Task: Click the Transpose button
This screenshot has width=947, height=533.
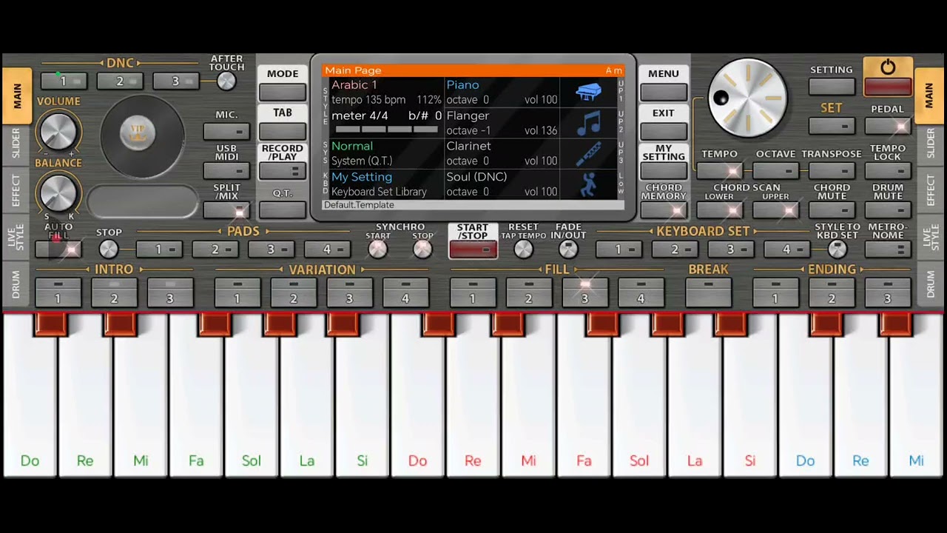Action: 832,171
